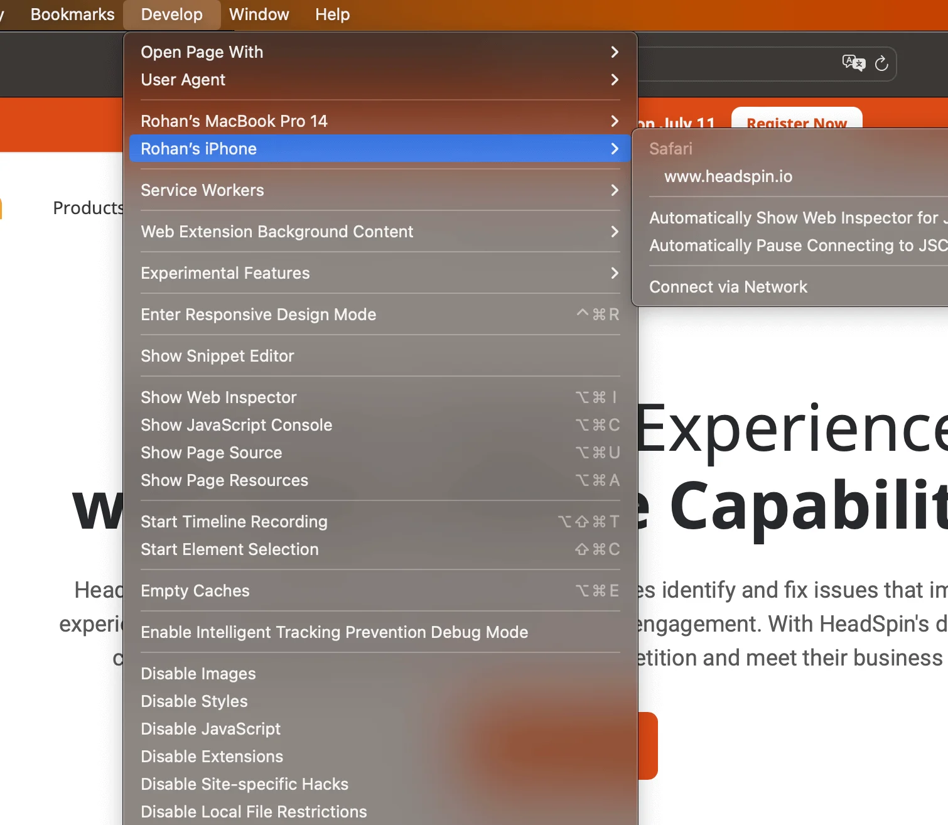
Task: Click the Register Now button
Action: click(797, 119)
